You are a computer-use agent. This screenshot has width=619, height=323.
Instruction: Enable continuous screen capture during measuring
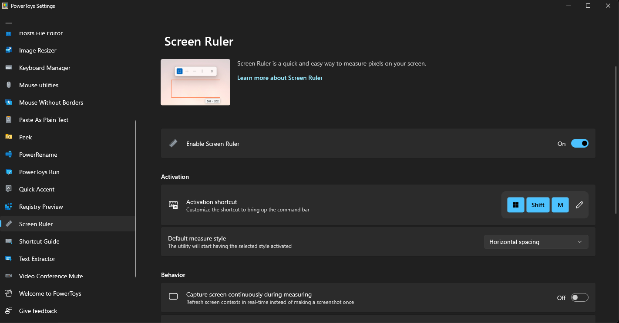(x=579, y=297)
